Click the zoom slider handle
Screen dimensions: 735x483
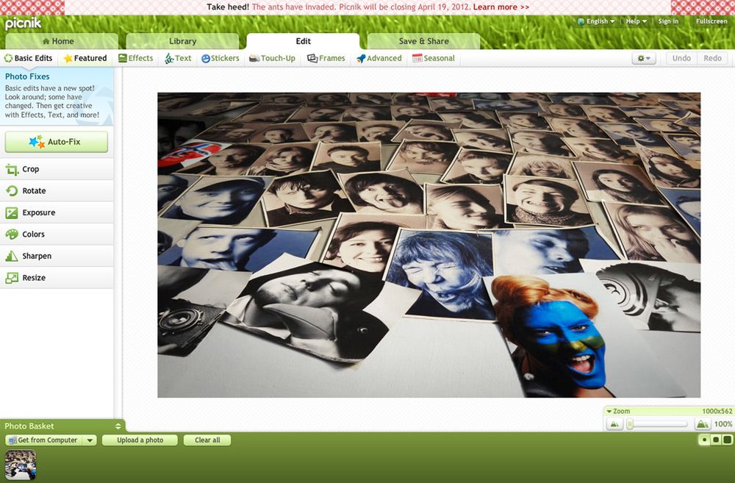coord(630,424)
